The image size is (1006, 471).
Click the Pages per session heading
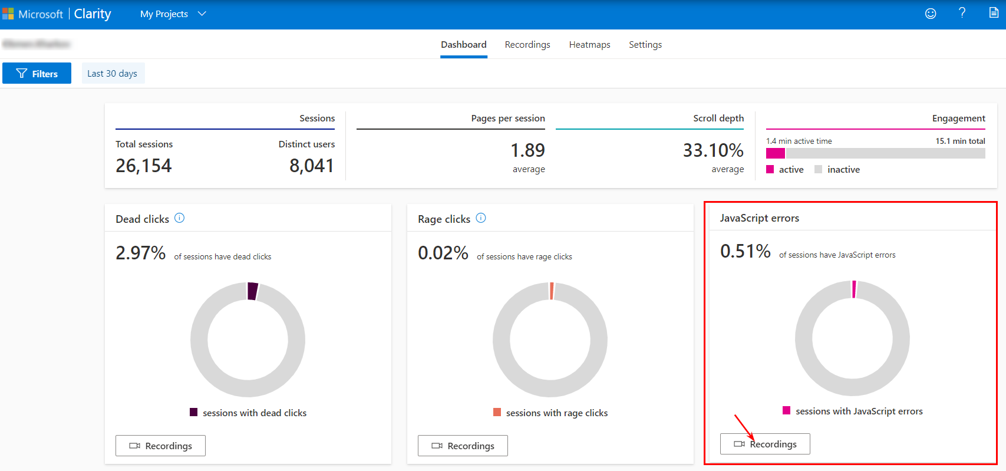[508, 118]
